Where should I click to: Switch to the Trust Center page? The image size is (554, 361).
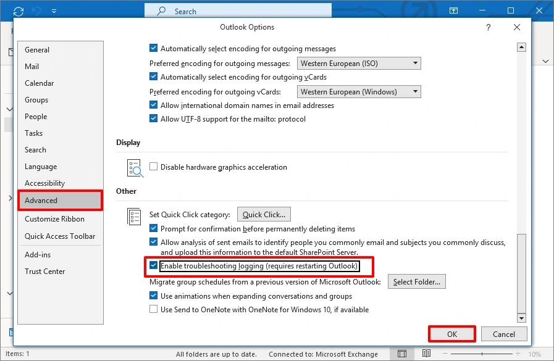(x=44, y=271)
